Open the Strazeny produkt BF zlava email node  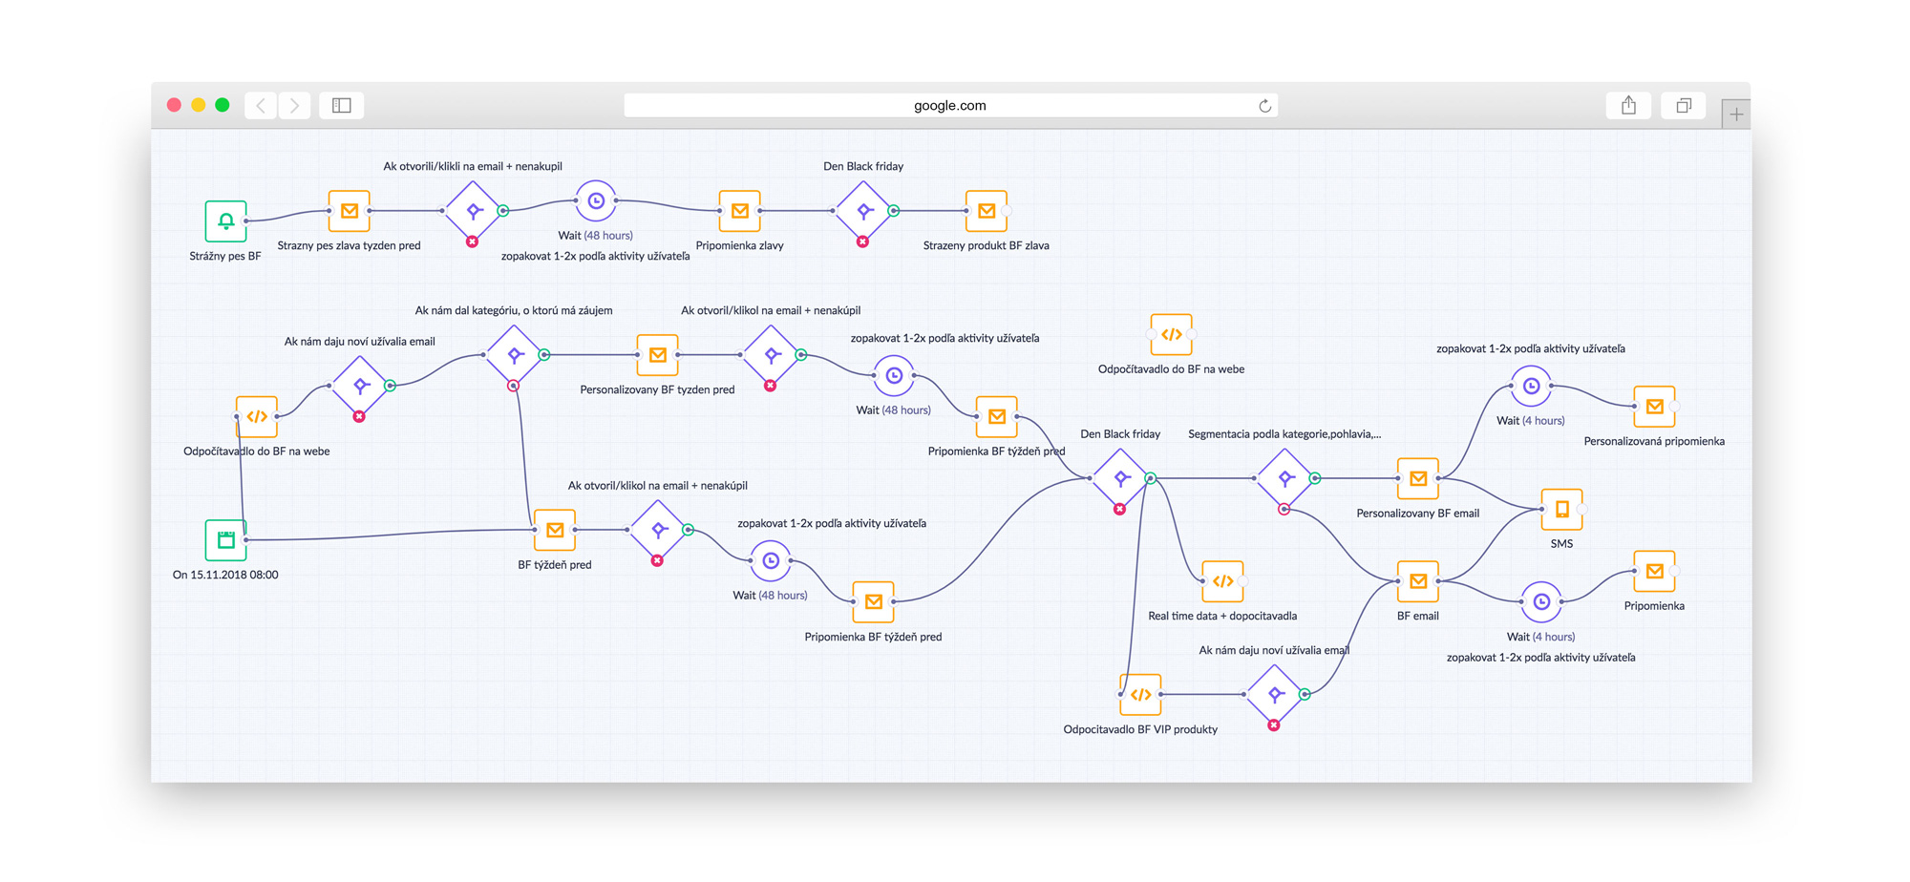[986, 211]
